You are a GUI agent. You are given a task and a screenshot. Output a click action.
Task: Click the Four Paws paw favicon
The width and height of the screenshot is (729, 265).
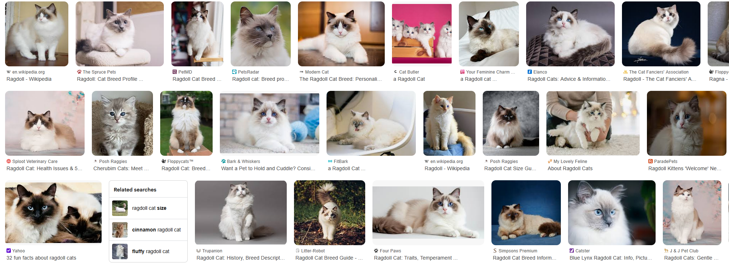pyautogui.click(x=376, y=251)
